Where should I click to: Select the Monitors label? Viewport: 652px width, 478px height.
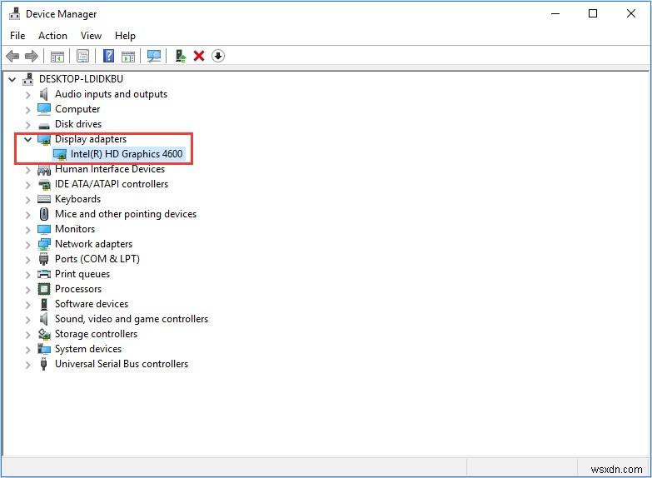75,229
